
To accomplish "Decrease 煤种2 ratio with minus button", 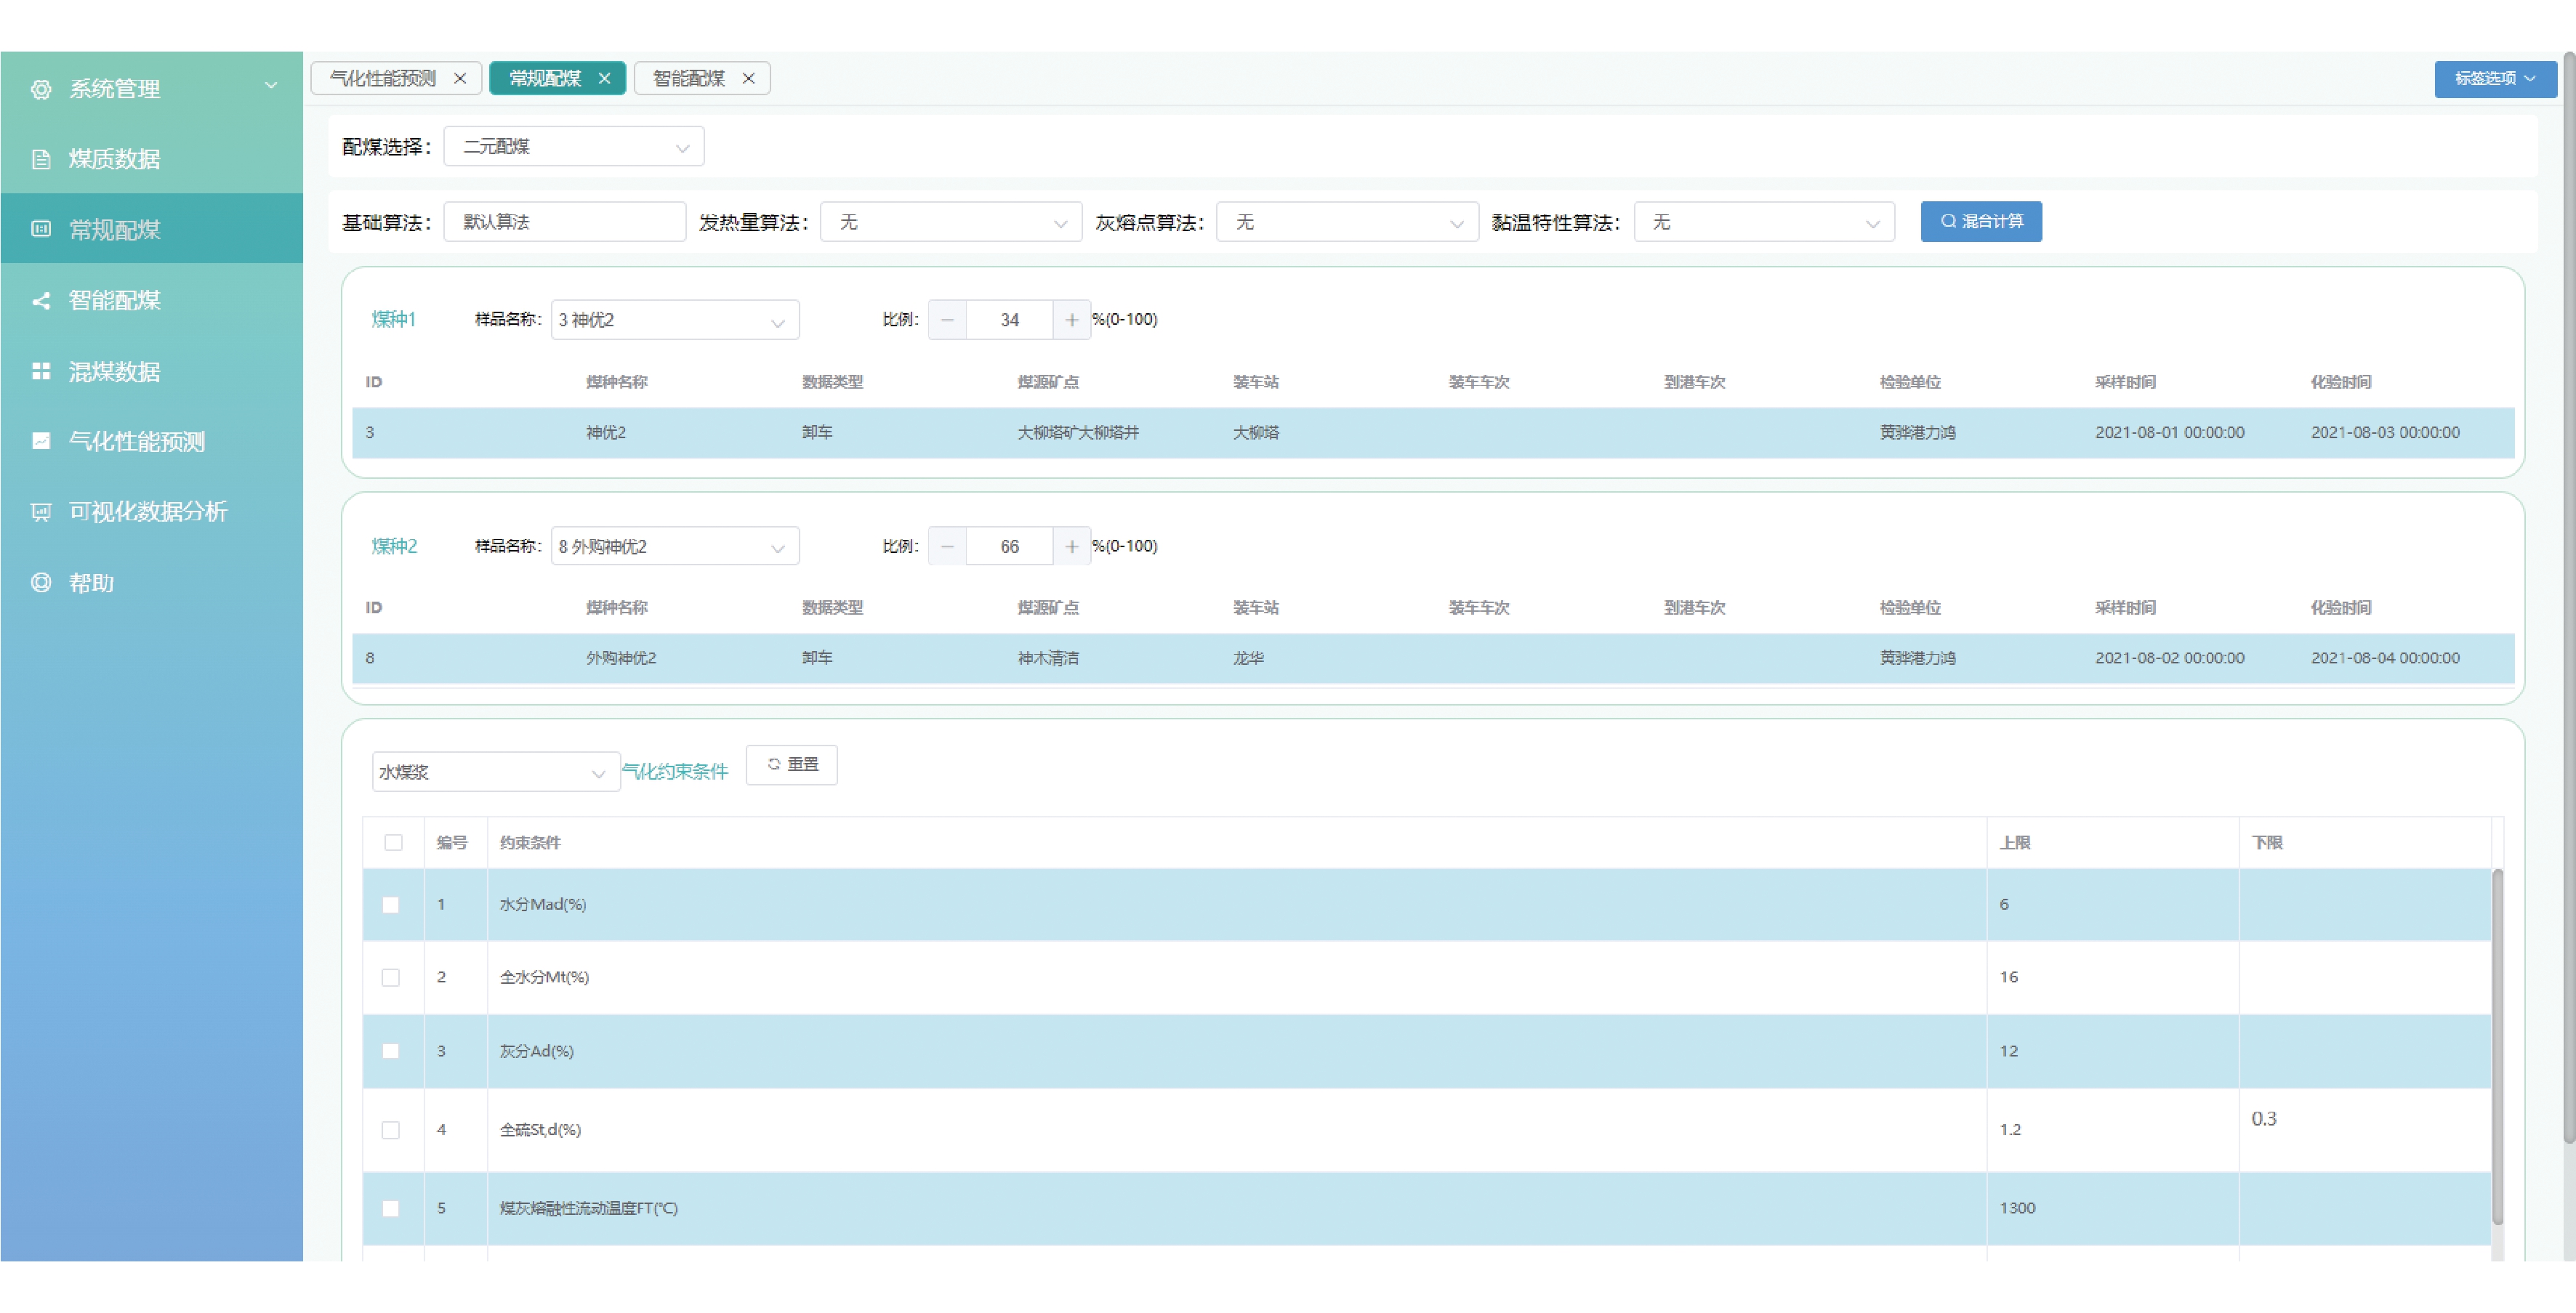I will click(x=947, y=546).
